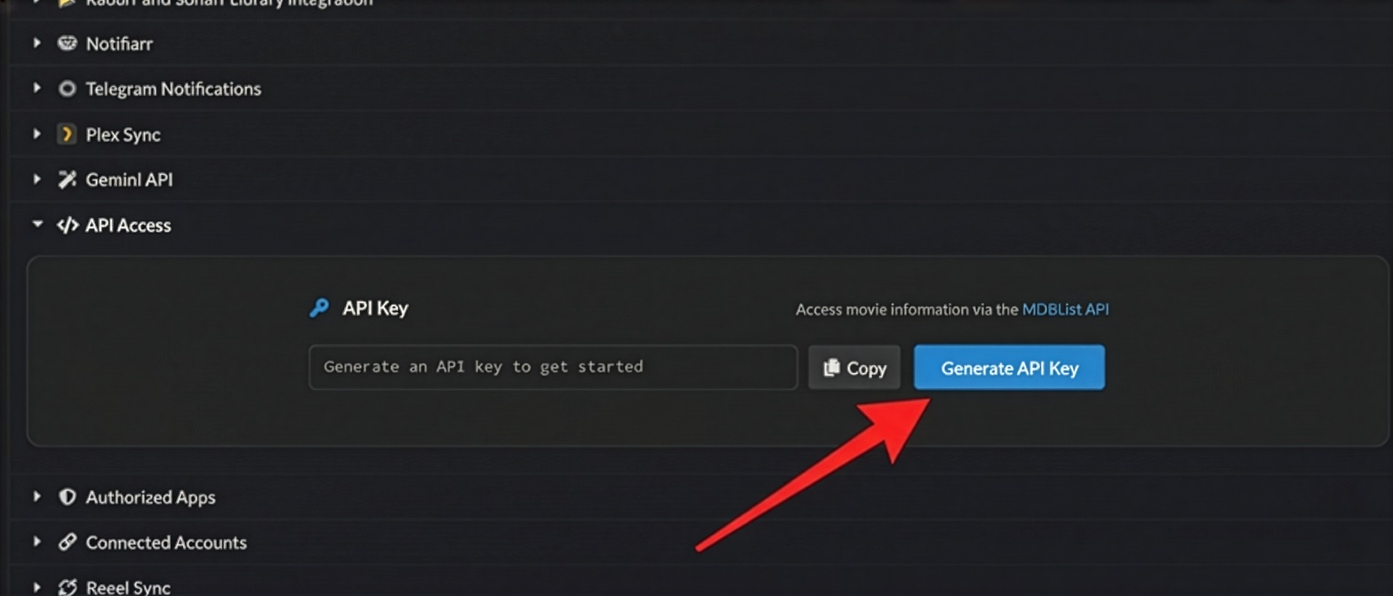Select the Authorized Apps label
The image size is (1393, 596).
(x=150, y=497)
